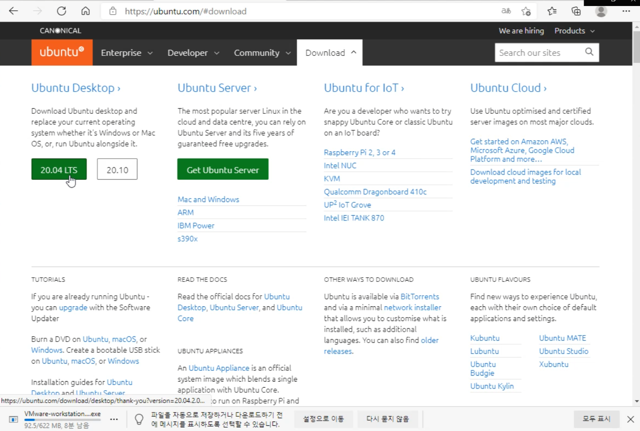Add this page to favorites
Screen dimensions: 640x431
pos(526,11)
